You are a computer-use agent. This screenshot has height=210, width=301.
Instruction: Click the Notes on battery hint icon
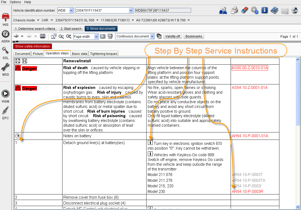17,136
